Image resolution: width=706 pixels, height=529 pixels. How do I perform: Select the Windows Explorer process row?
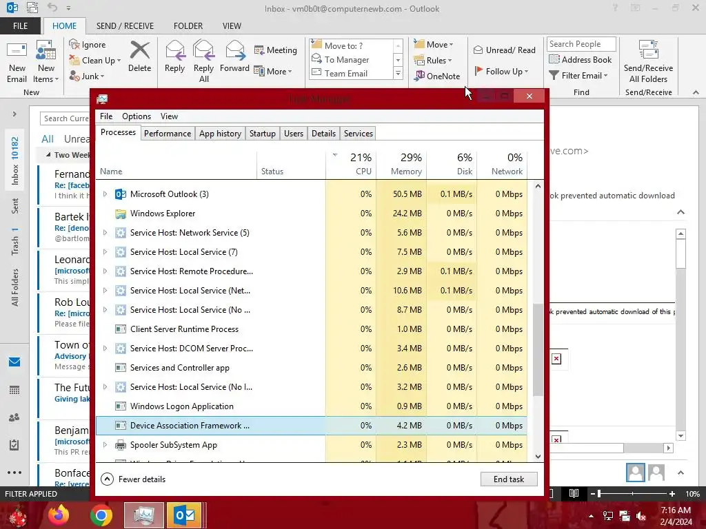[311, 214]
